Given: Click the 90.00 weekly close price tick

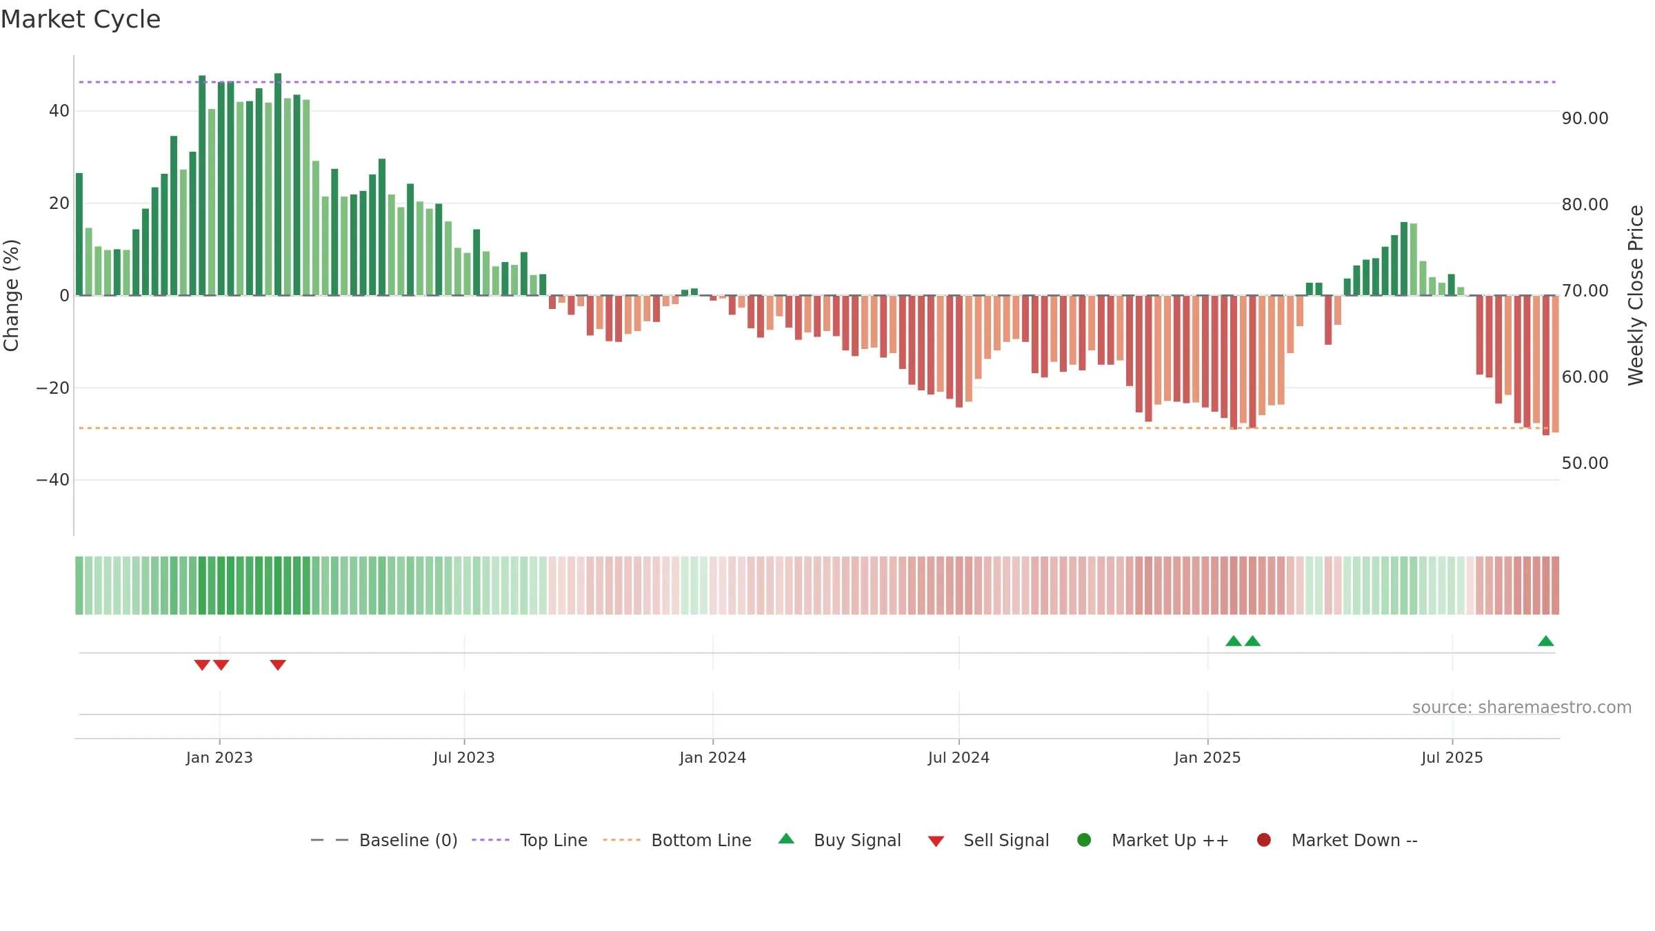Looking at the screenshot, I should coord(1585,119).
